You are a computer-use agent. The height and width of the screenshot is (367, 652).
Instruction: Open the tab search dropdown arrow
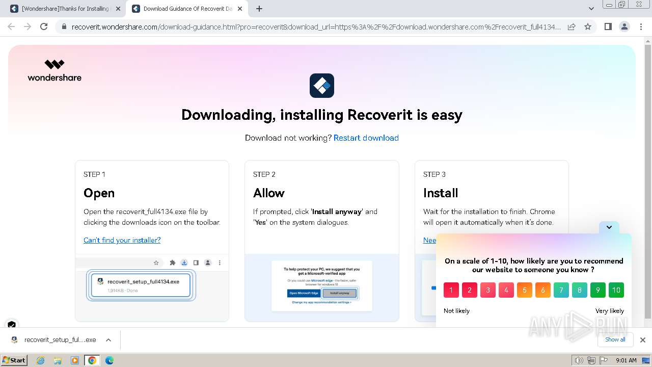pos(591,9)
